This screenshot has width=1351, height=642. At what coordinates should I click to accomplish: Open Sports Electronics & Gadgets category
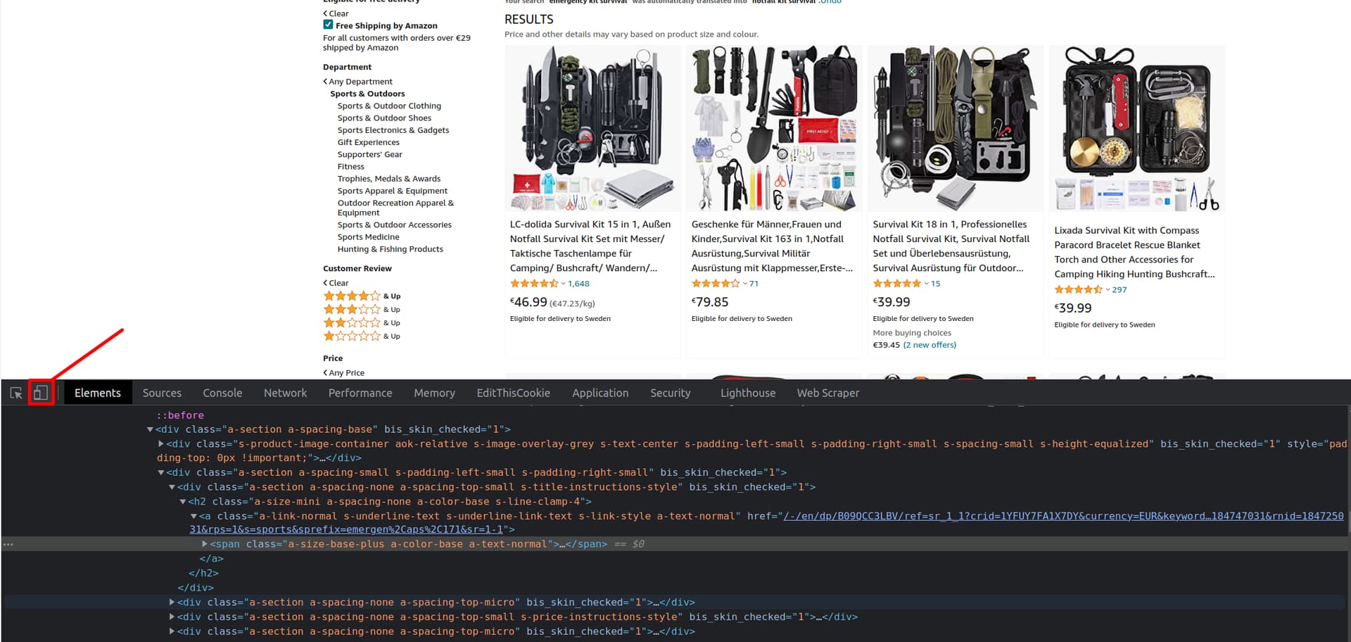coord(393,130)
